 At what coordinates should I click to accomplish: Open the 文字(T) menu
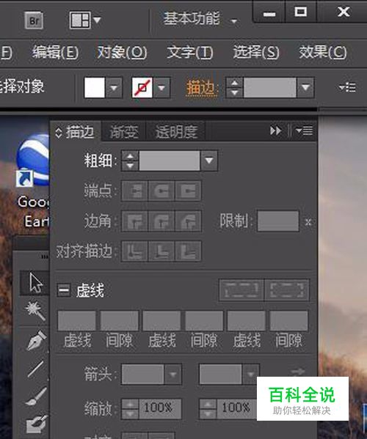190,52
